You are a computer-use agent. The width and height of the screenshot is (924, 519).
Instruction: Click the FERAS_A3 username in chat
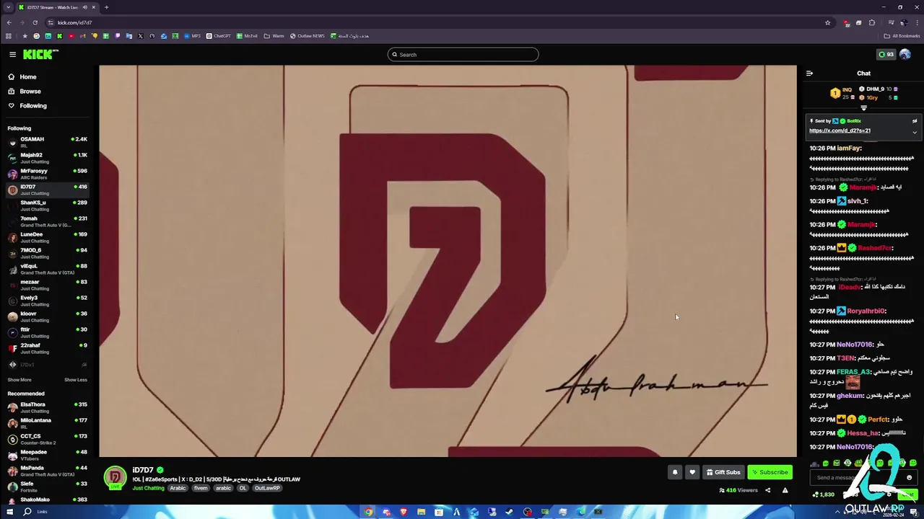coord(853,372)
